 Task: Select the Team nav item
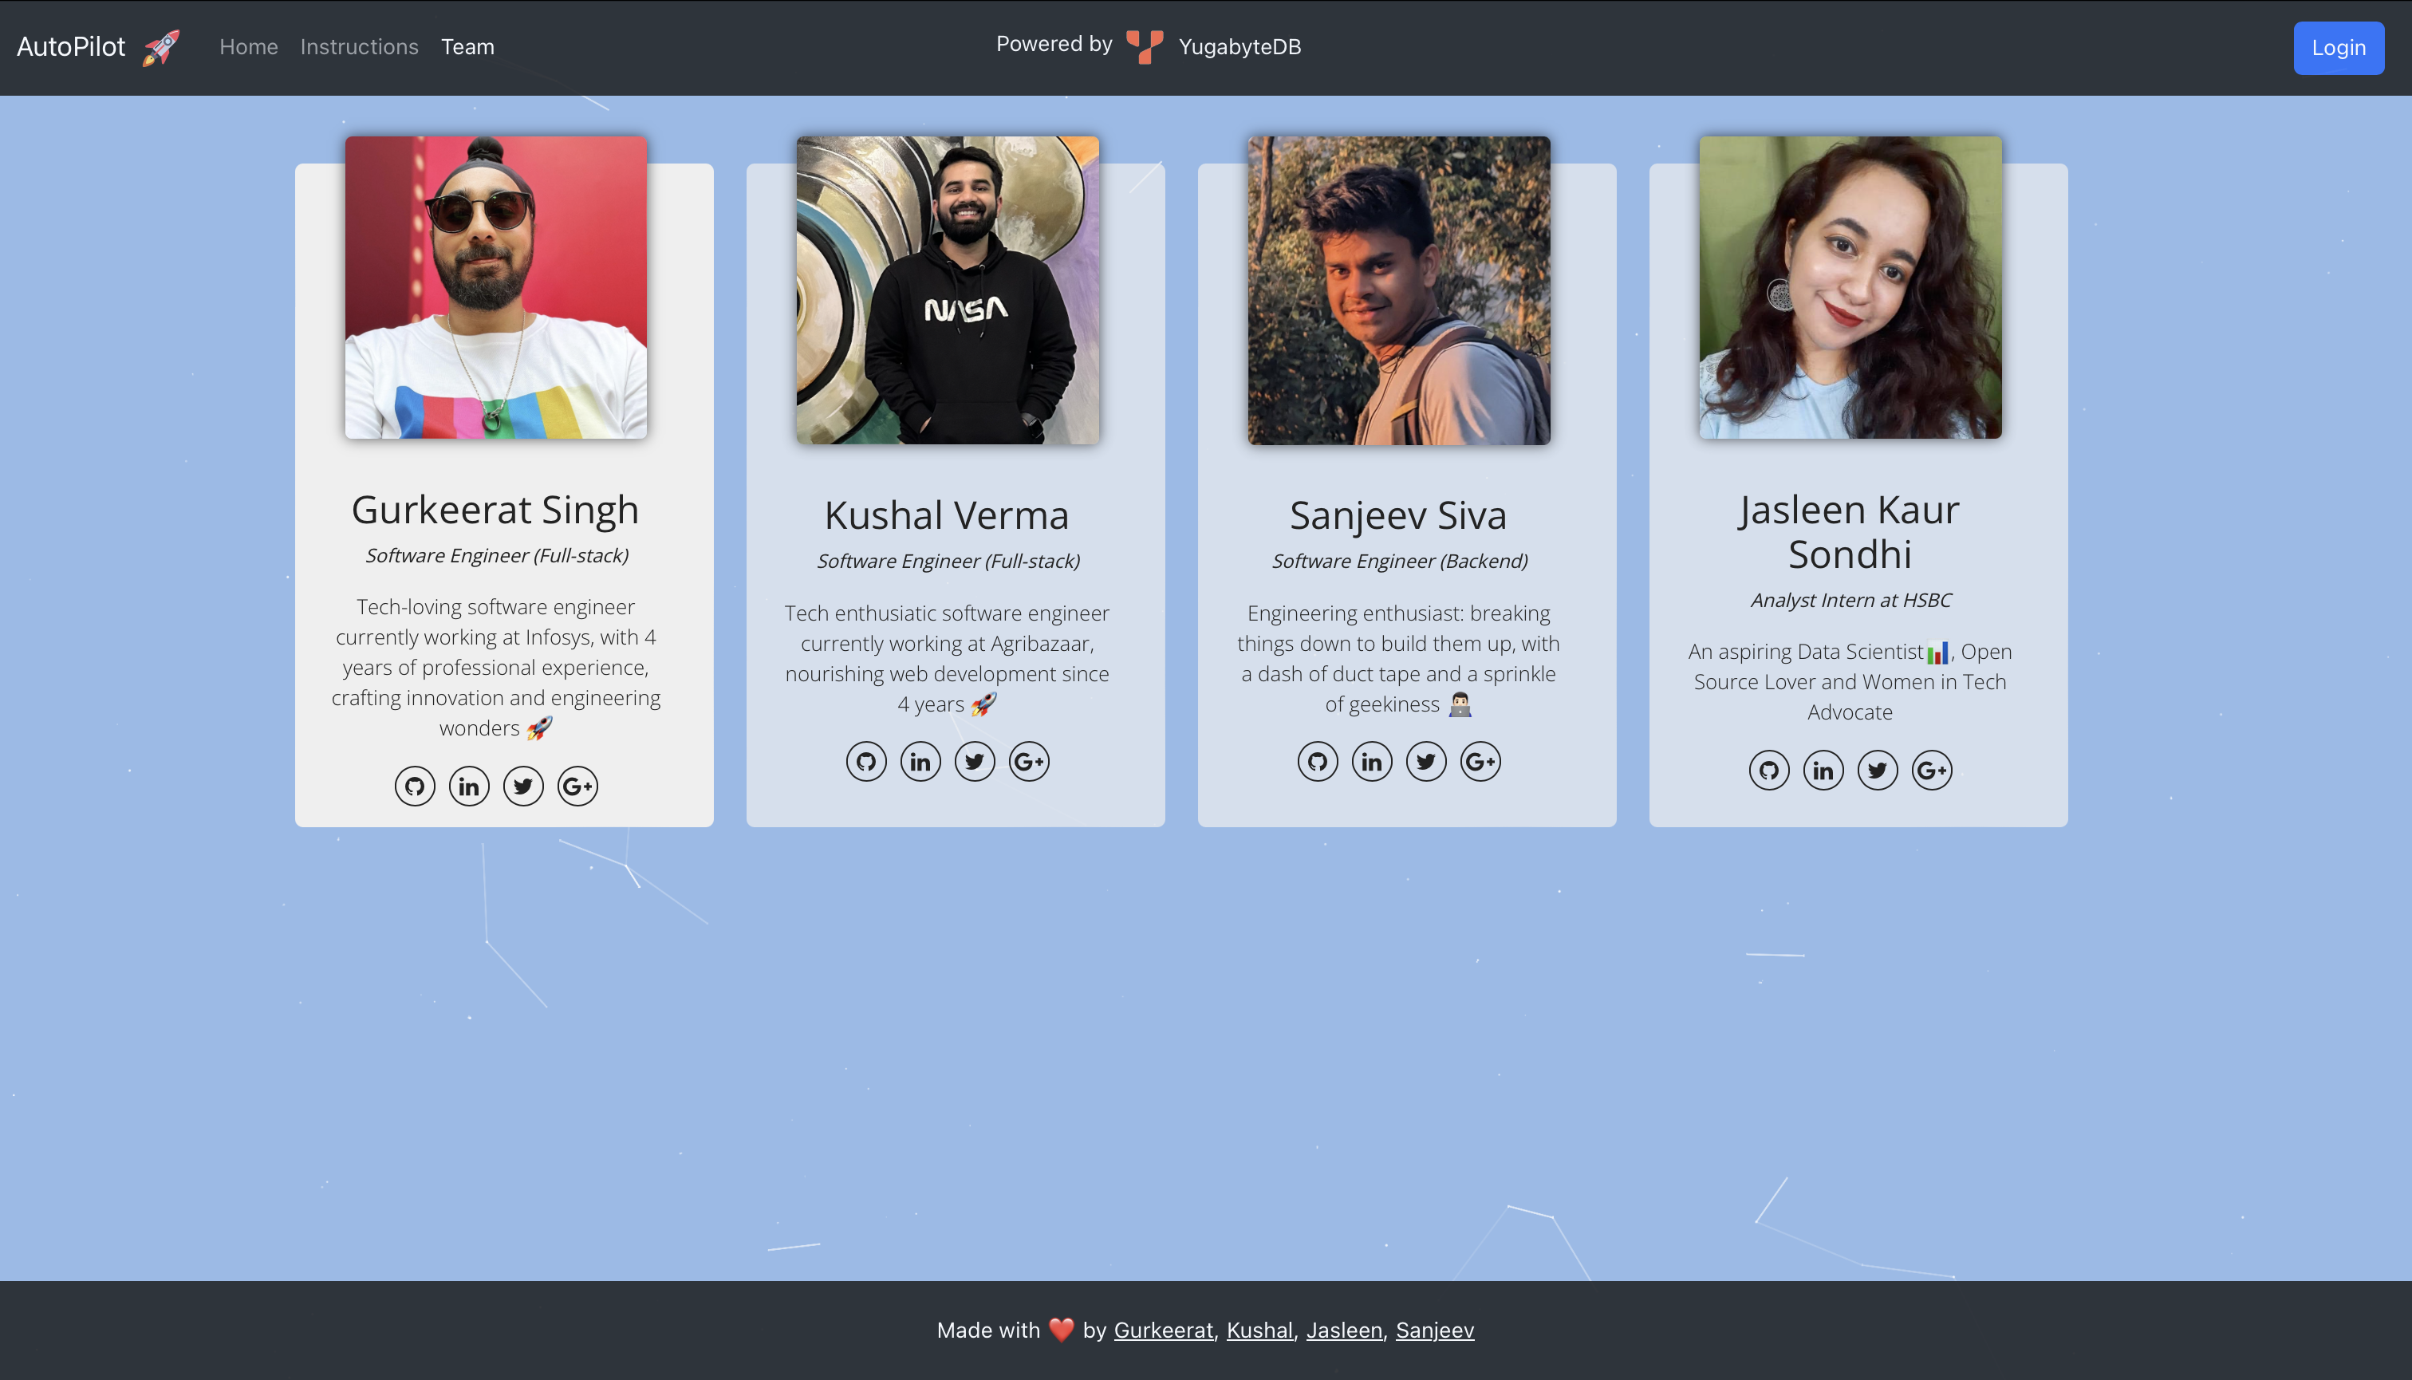(467, 46)
